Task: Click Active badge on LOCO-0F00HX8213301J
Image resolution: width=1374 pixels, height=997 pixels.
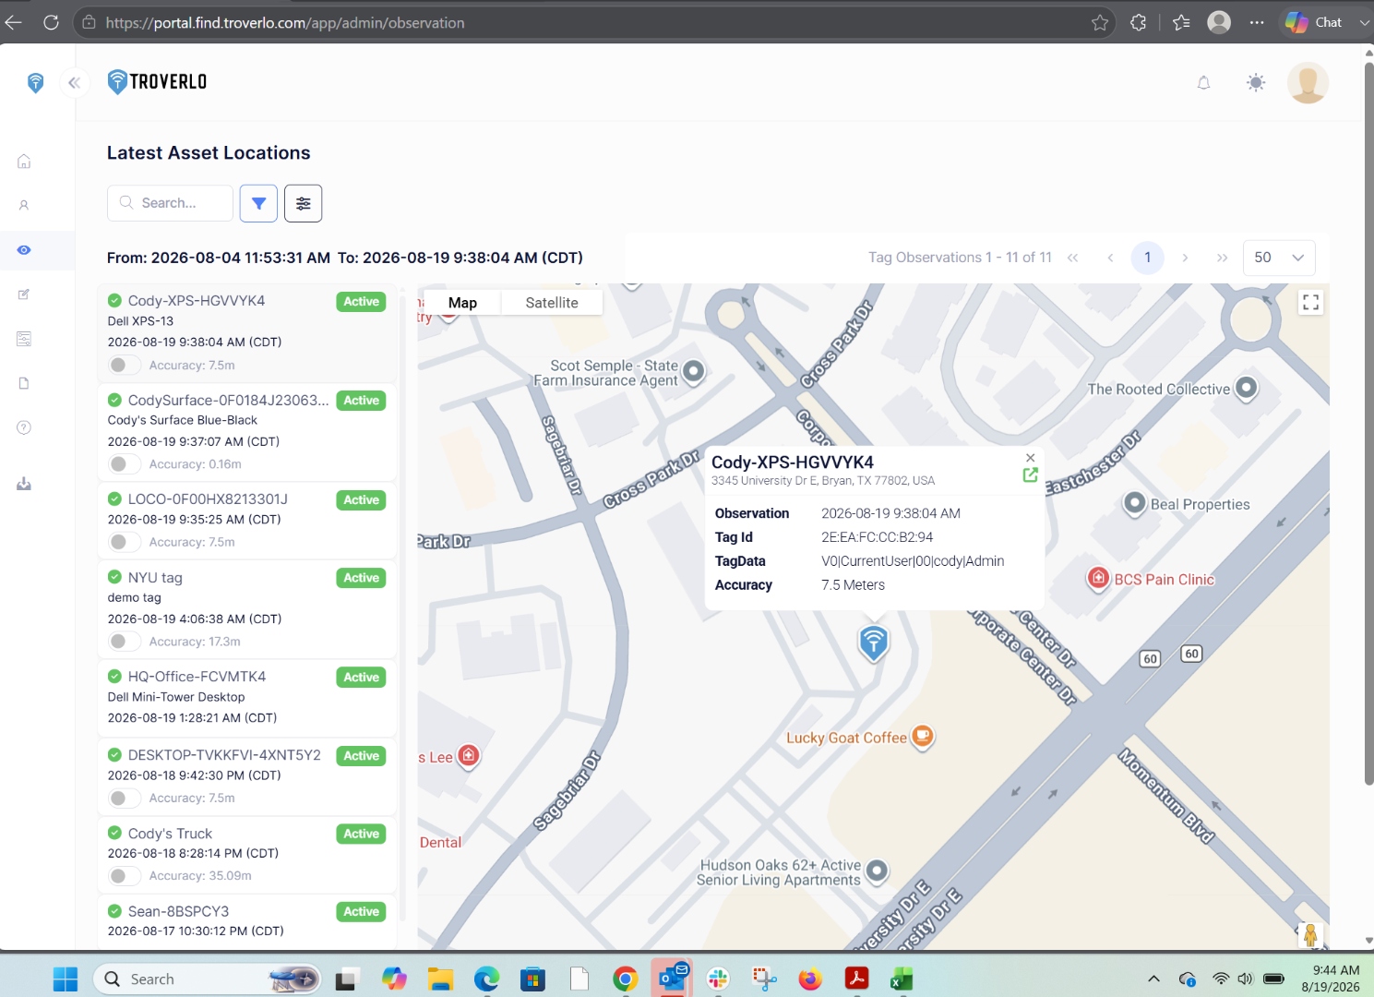Action: [x=361, y=499]
